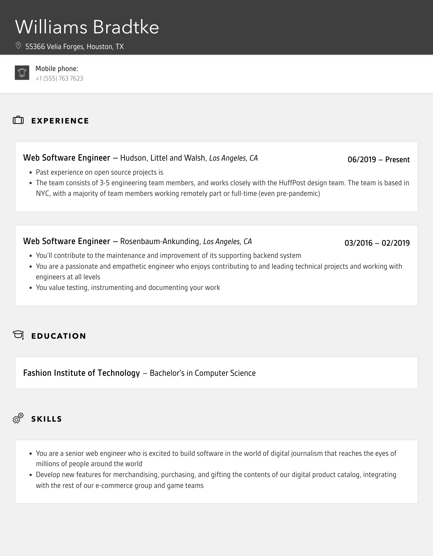Viewport: 433px width, 556px height.
Task: Click Fashion Institute of Technology text
Action: (81, 373)
